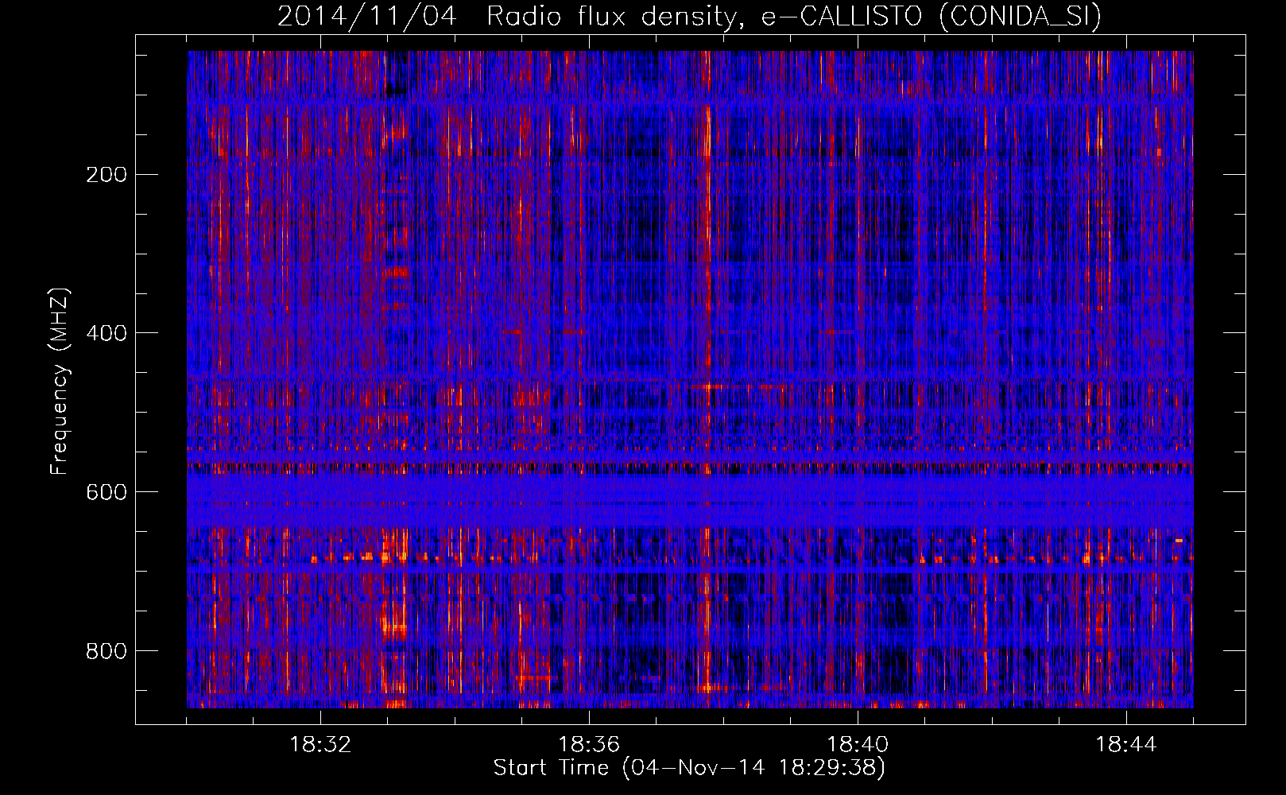Click the 18:36 time tick label

(x=589, y=745)
